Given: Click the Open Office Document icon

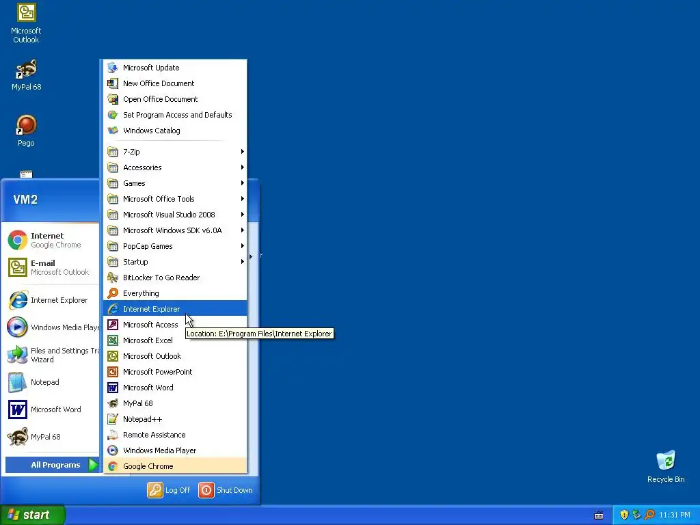Looking at the screenshot, I should [x=113, y=99].
